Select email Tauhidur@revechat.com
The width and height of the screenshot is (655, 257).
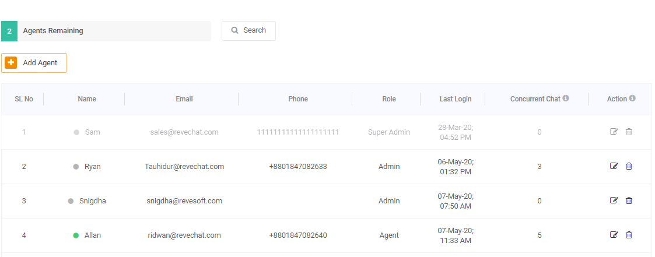(x=184, y=167)
